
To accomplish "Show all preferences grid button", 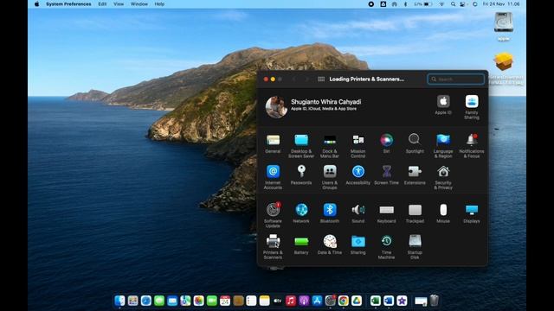I will click(321, 79).
